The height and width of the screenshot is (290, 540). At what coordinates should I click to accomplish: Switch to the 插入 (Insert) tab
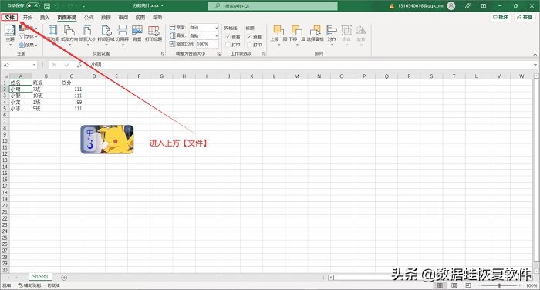(x=45, y=17)
